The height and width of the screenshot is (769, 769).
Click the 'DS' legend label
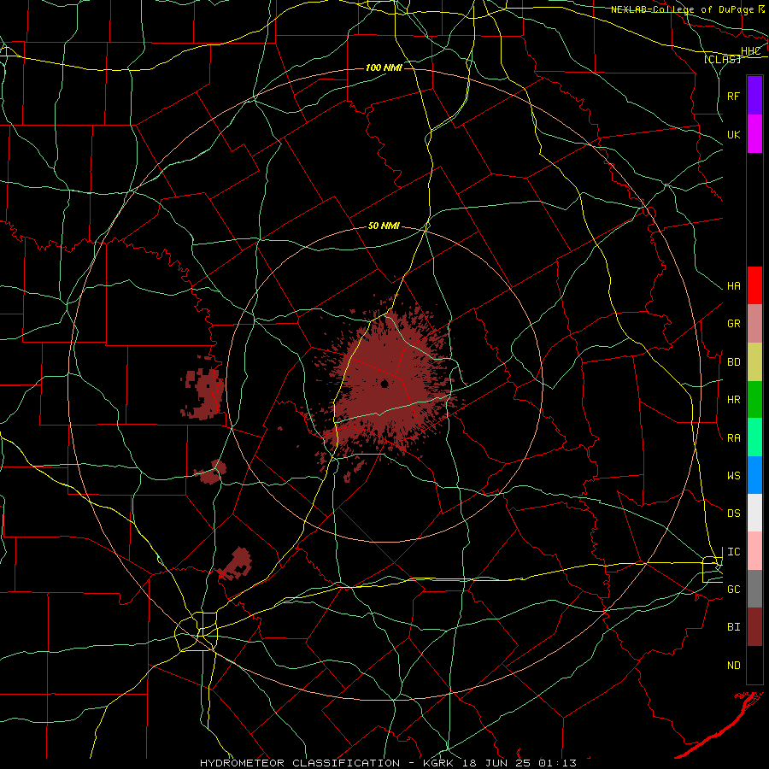point(733,514)
